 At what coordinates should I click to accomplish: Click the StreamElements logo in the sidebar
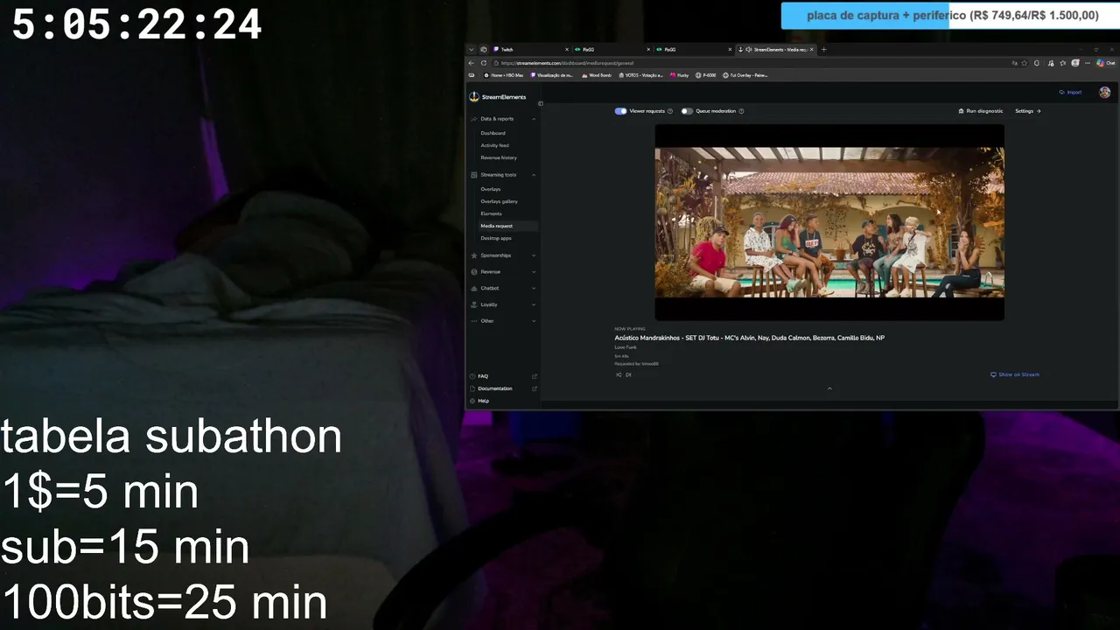tap(498, 97)
